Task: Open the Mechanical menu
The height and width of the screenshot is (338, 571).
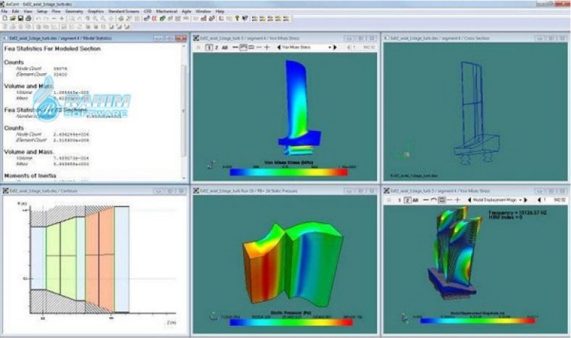Action: click(x=167, y=12)
